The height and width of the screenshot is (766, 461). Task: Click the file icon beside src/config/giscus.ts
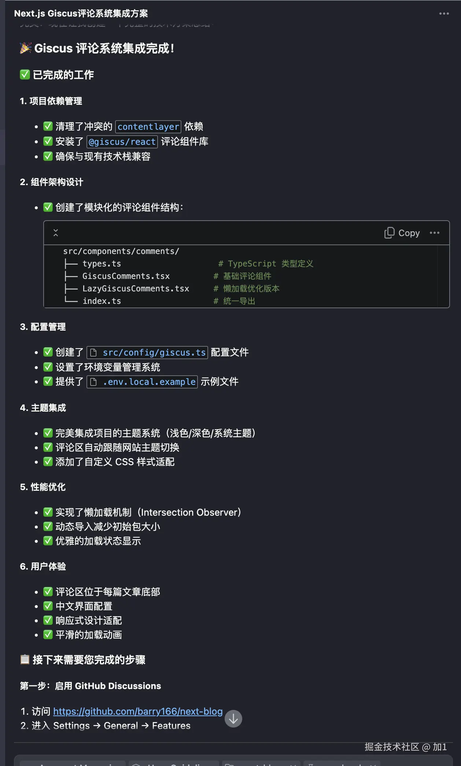tap(93, 353)
